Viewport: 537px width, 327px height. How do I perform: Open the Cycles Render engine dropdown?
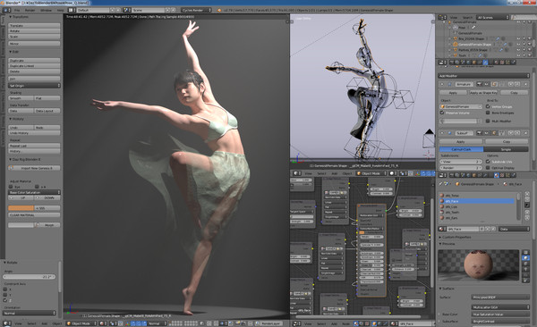point(196,10)
